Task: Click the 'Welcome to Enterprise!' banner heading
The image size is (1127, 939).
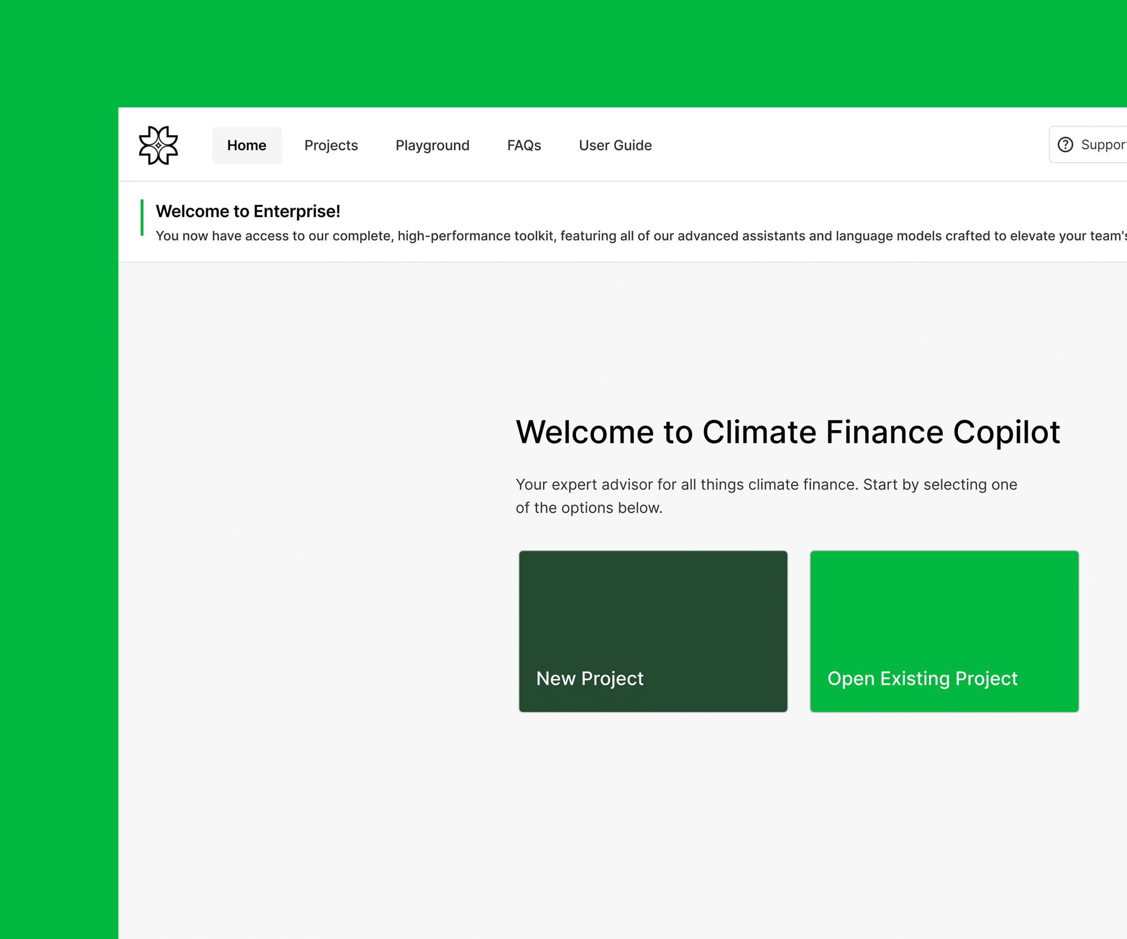Action: (248, 211)
